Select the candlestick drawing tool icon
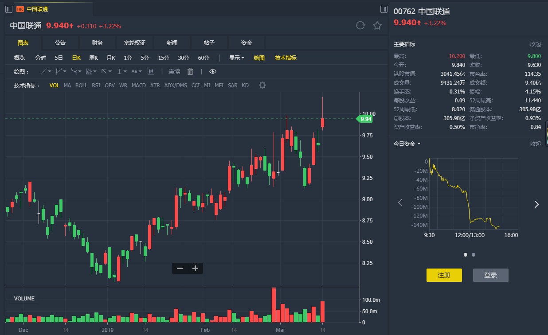The width and height of the screenshot is (548, 335). (150, 71)
